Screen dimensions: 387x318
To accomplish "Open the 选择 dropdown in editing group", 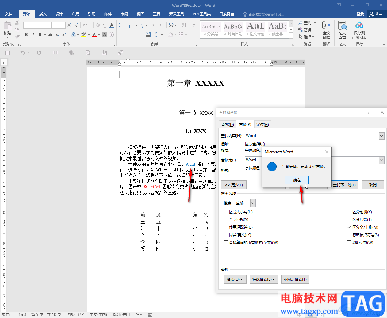I will pos(307,37).
